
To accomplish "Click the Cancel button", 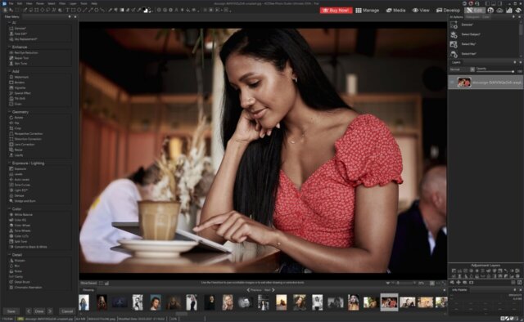I will click(67, 311).
